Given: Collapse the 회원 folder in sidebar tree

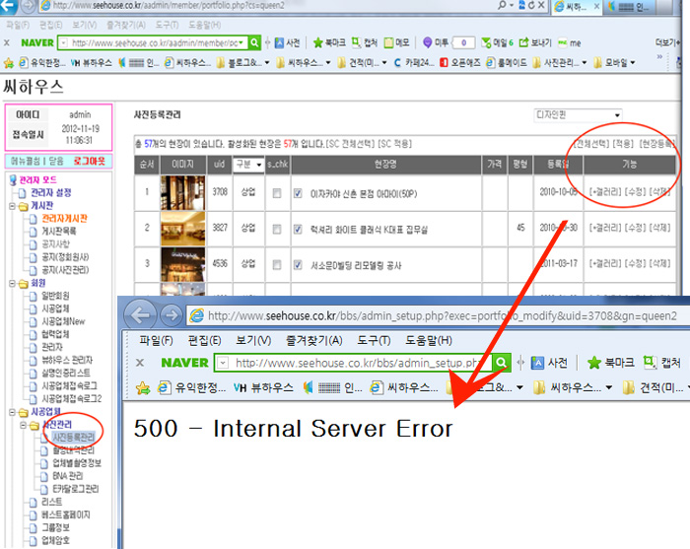Looking at the screenshot, I should (12, 283).
